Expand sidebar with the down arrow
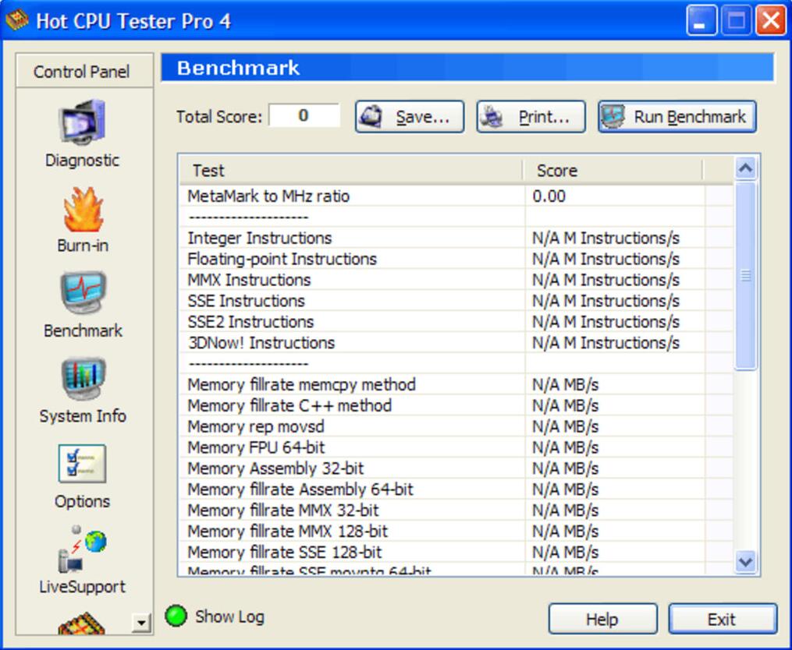Screen dimensions: 792x650 [141, 622]
